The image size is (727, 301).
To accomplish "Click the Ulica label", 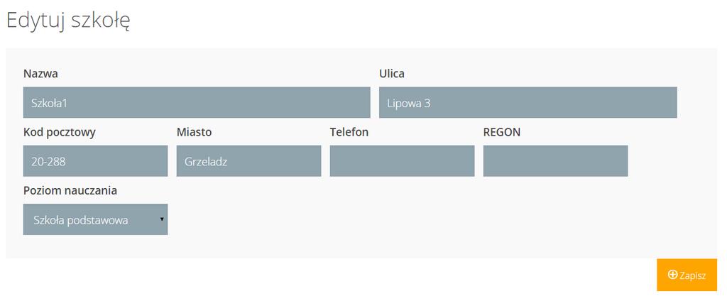I will click(392, 74).
